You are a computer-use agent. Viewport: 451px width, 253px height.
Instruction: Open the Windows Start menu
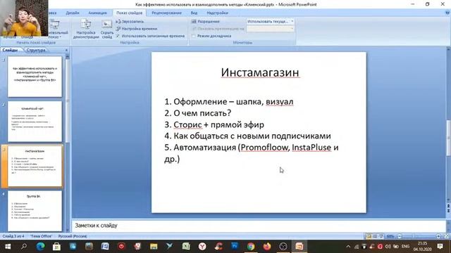pos(8,247)
